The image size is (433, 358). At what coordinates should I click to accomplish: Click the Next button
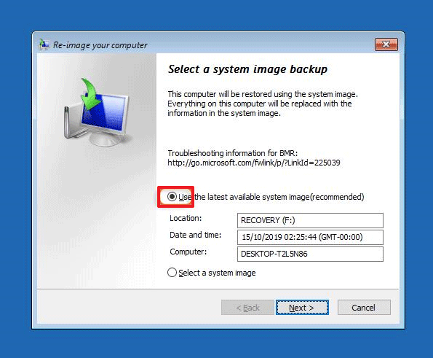pos(302,308)
